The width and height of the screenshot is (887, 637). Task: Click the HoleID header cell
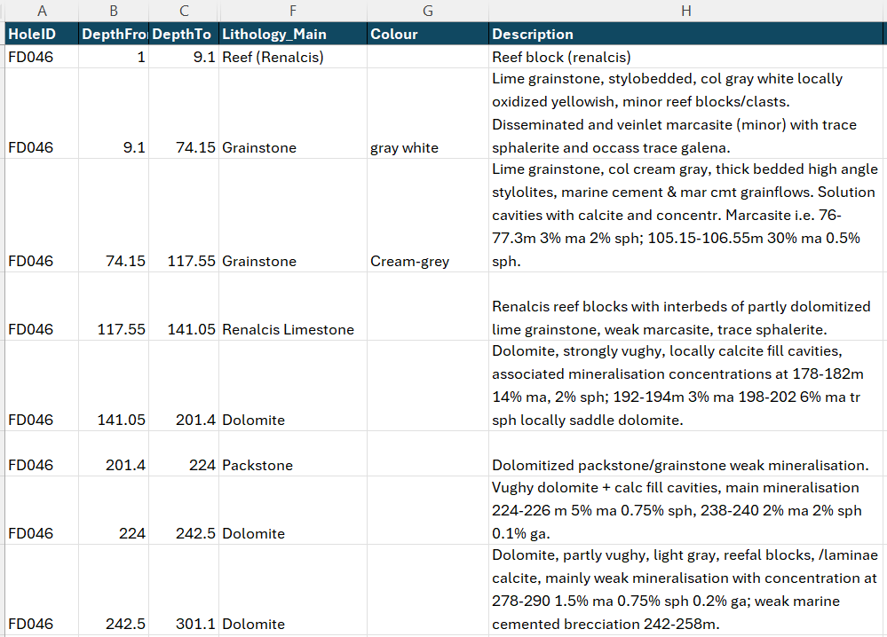(42, 34)
